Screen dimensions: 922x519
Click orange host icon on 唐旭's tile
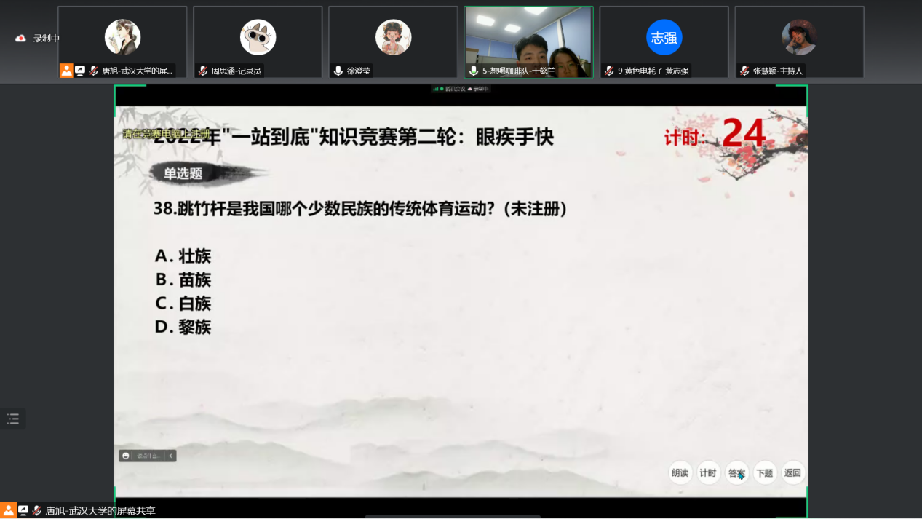click(x=66, y=71)
